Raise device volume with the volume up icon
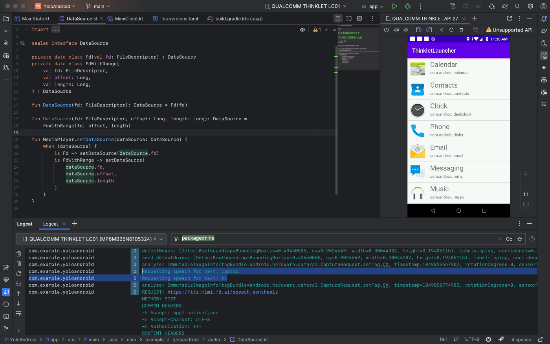550x344 pixels. click(396, 30)
